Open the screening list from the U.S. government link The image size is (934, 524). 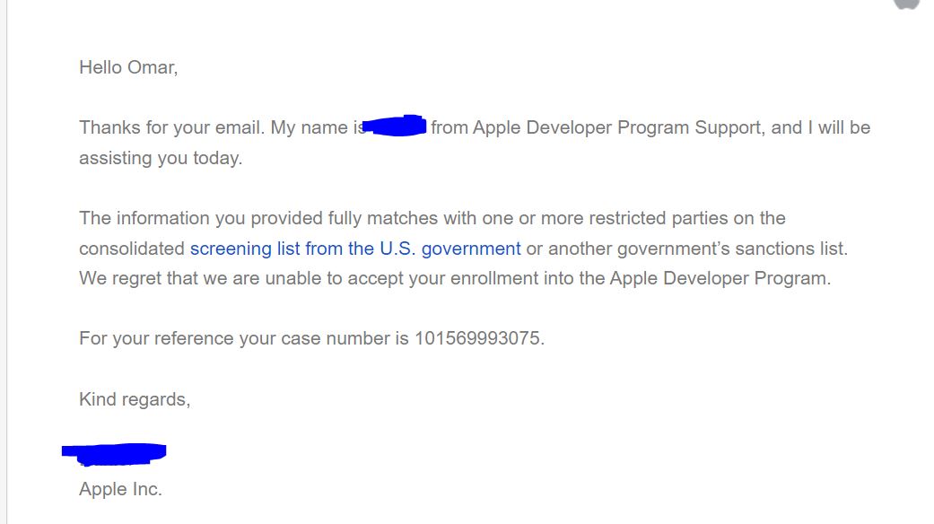click(x=355, y=249)
